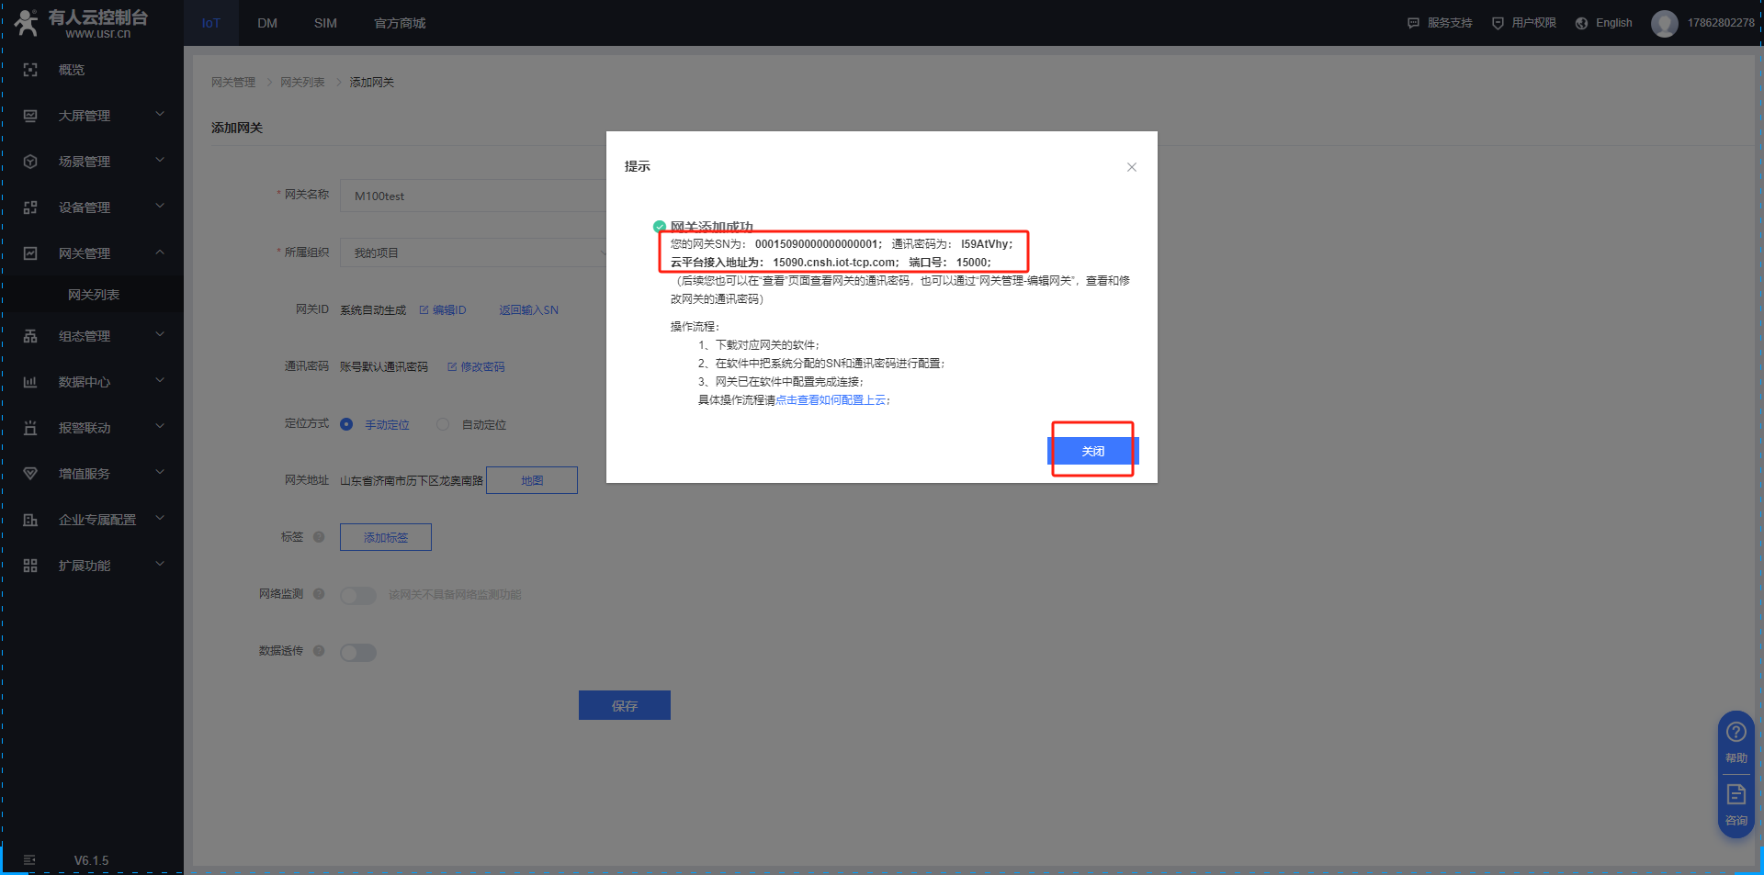
Task: Switch to the DM tab
Action: pos(267,23)
